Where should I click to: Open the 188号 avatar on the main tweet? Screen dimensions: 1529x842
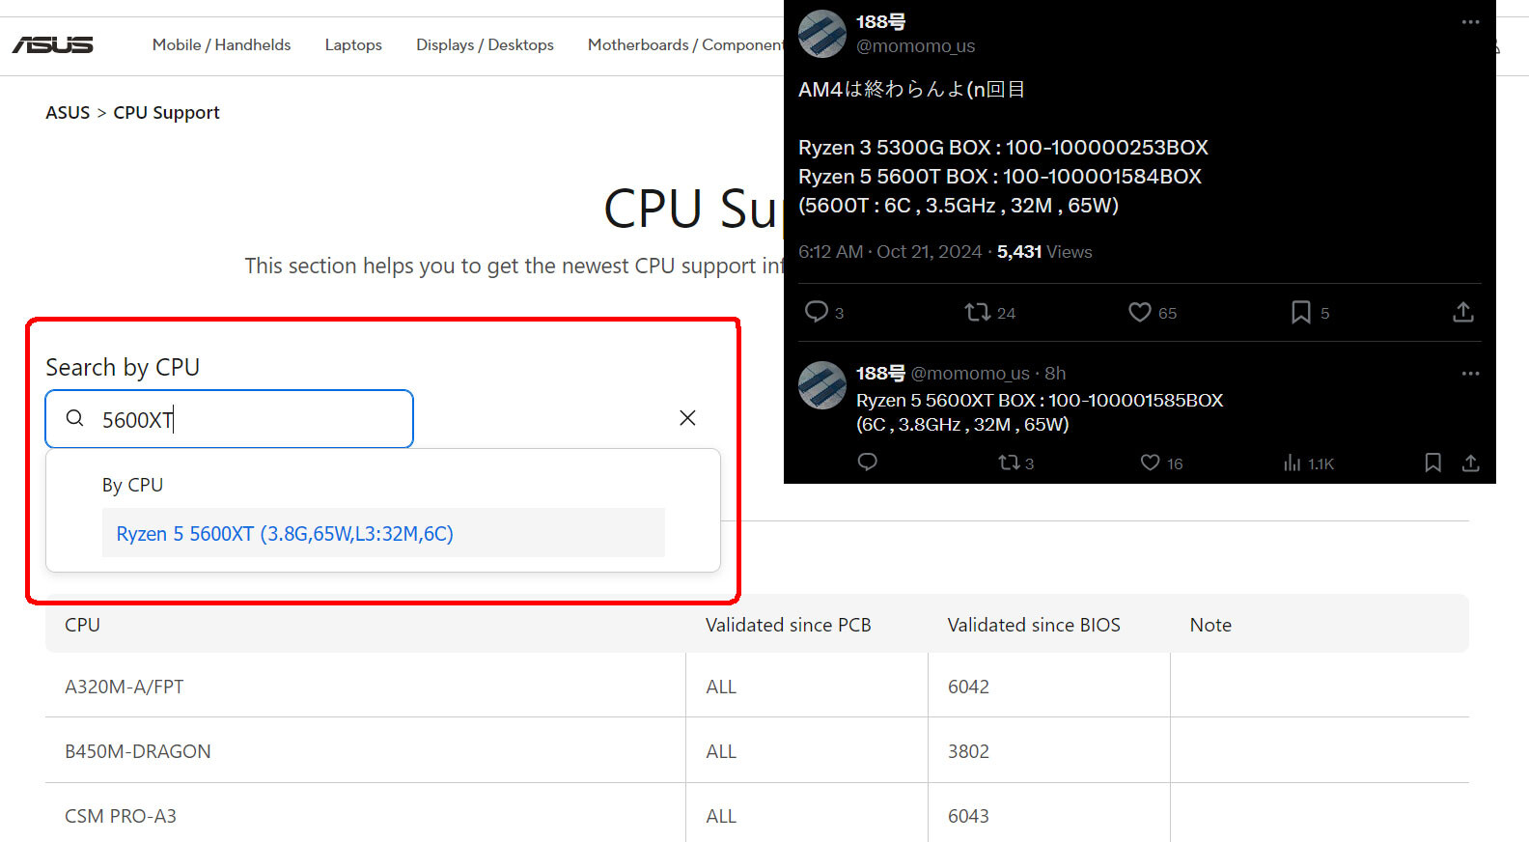coord(822,34)
